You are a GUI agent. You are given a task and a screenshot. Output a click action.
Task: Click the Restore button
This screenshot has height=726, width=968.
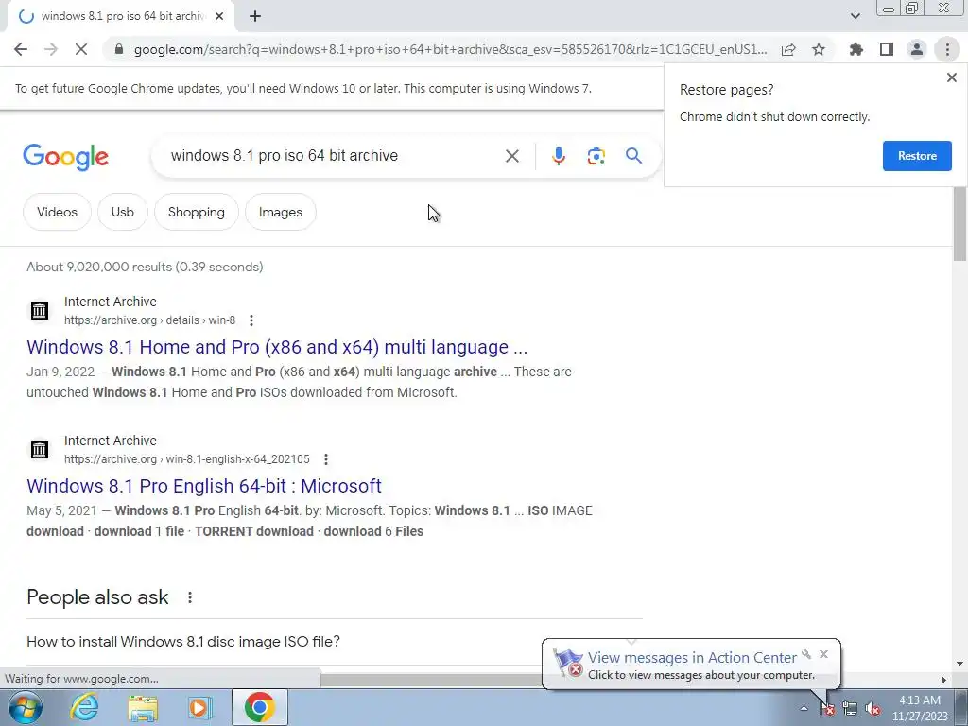917,156
